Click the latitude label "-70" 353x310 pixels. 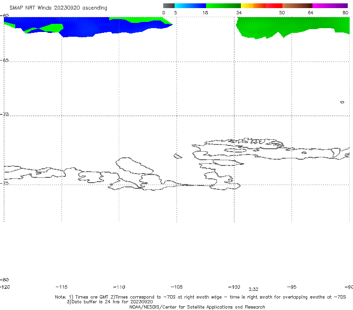click(x=4, y=114)
